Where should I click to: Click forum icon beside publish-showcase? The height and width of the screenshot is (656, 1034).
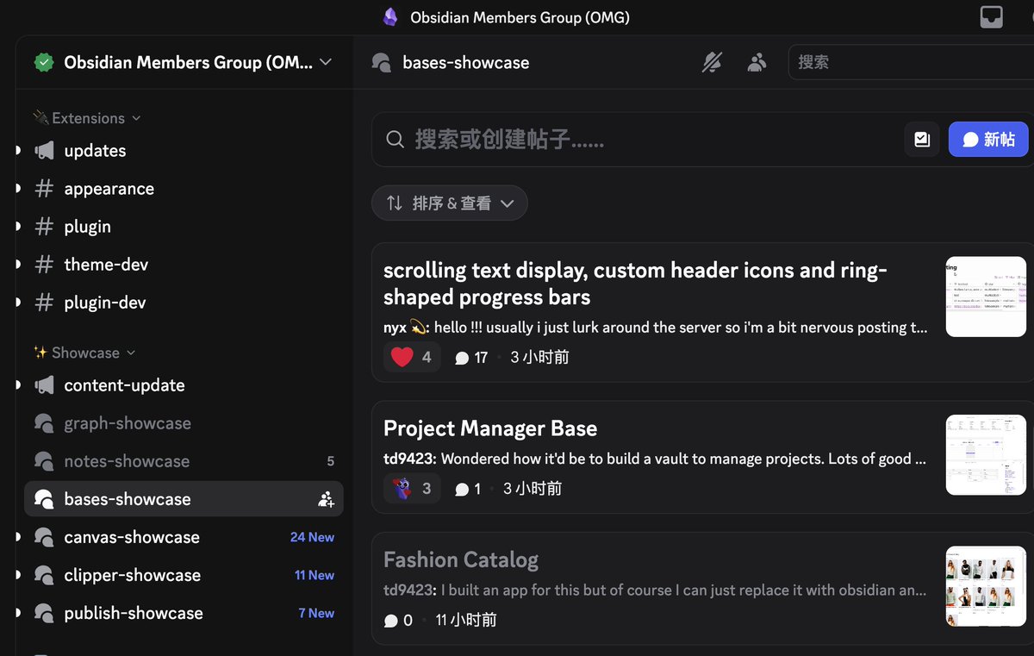pos(44,613)
